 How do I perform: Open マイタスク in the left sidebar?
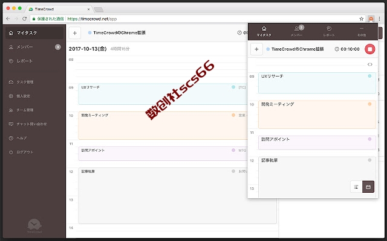[34, 33]
